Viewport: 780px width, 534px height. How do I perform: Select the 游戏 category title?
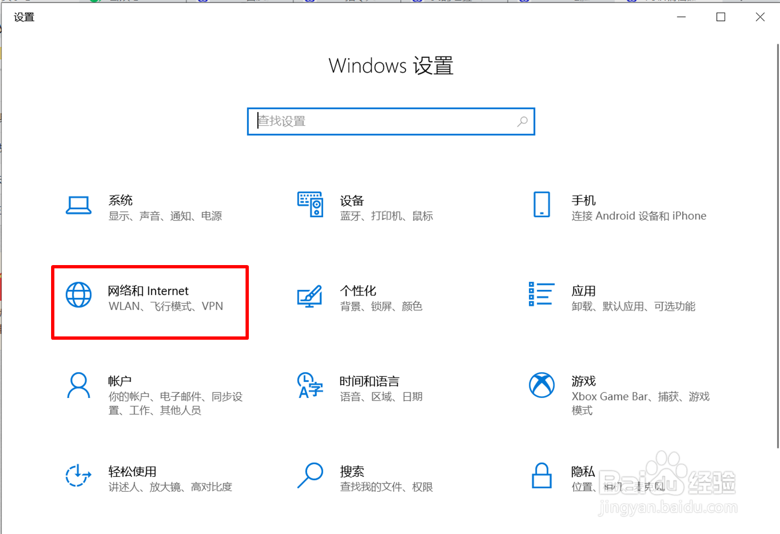[583, 381]
